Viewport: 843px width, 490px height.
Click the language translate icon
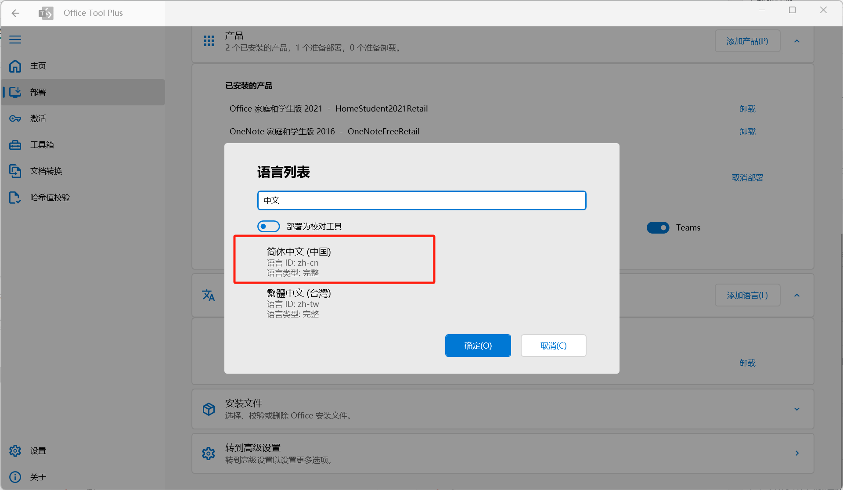pyautogui.click(x=209, y=295)
